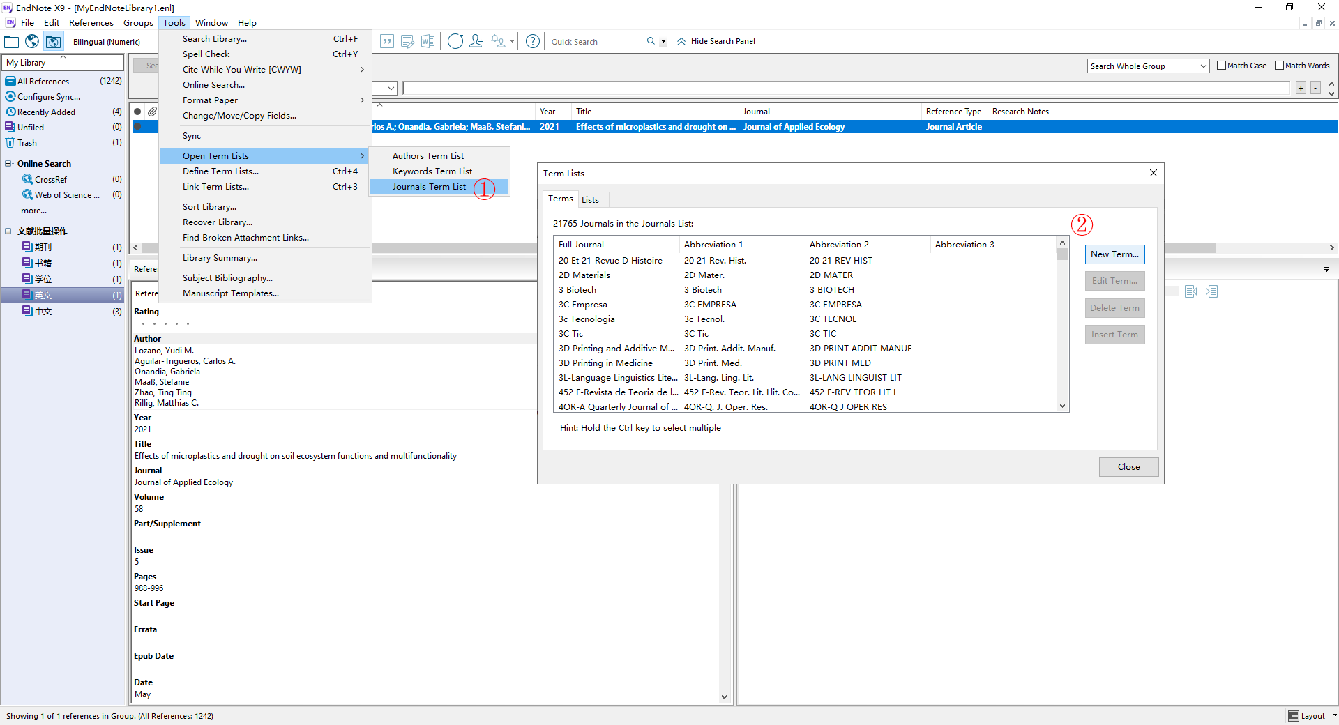Click the Hide Search Panel chevron icon

[681, 41]
